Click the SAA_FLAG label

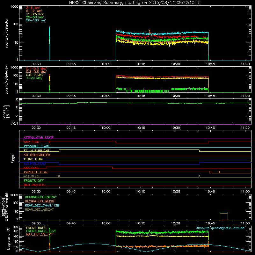click(x=31, y=168)
